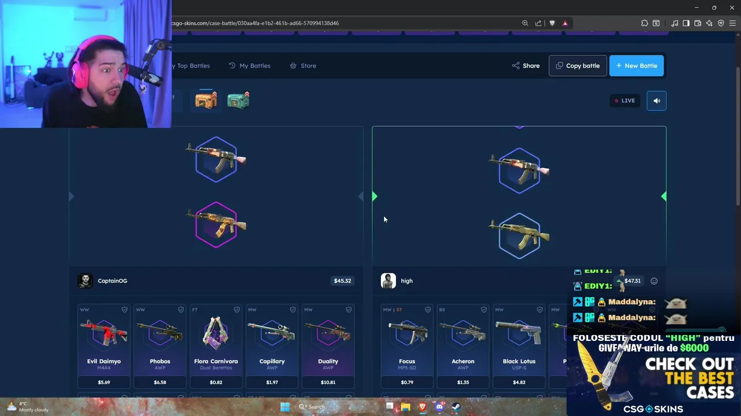Click CaptainOG player name
The height and width of the screenshot is (416, 741).
pos(112,281)
